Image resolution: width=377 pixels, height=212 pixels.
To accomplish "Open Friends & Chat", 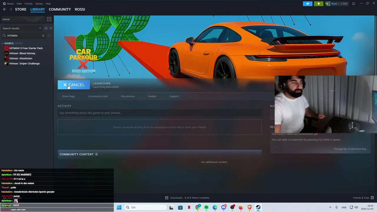I will pos(363,198).
